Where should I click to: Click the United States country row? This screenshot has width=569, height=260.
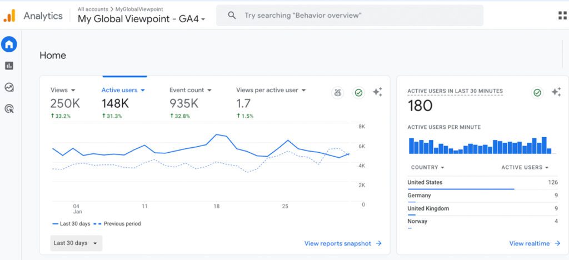(483, 183)
